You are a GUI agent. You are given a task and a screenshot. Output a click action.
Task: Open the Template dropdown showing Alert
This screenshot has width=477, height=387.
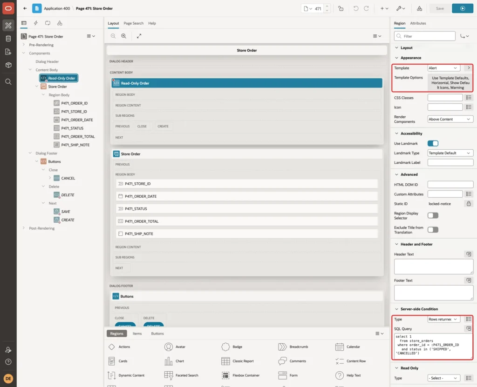coord(444,68)
